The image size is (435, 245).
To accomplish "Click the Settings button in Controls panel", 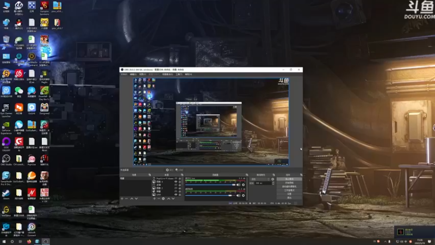I will point(289,194).
